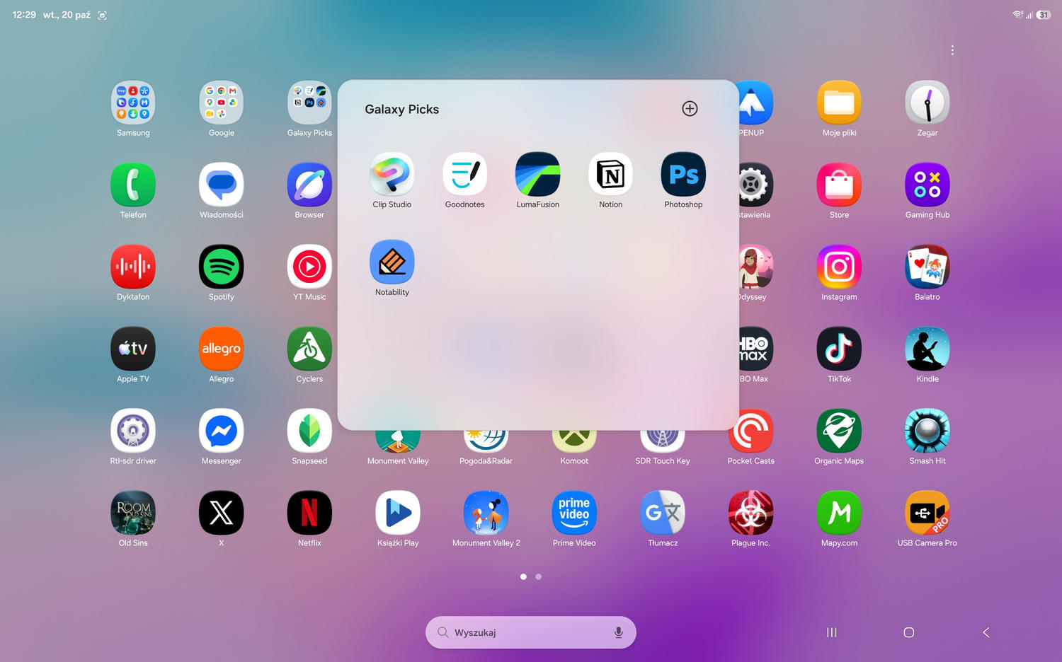Launch the Balatro game
Screen dimensions: 1062x662
point(927,267)
